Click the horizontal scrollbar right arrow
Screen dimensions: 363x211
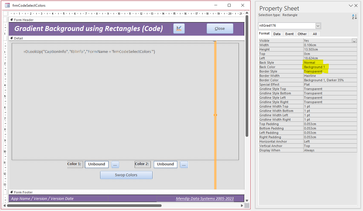(x=242, y=205)
